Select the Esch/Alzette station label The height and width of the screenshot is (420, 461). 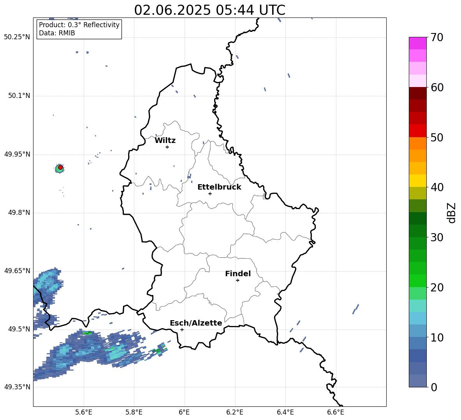(x=196, y=323)
